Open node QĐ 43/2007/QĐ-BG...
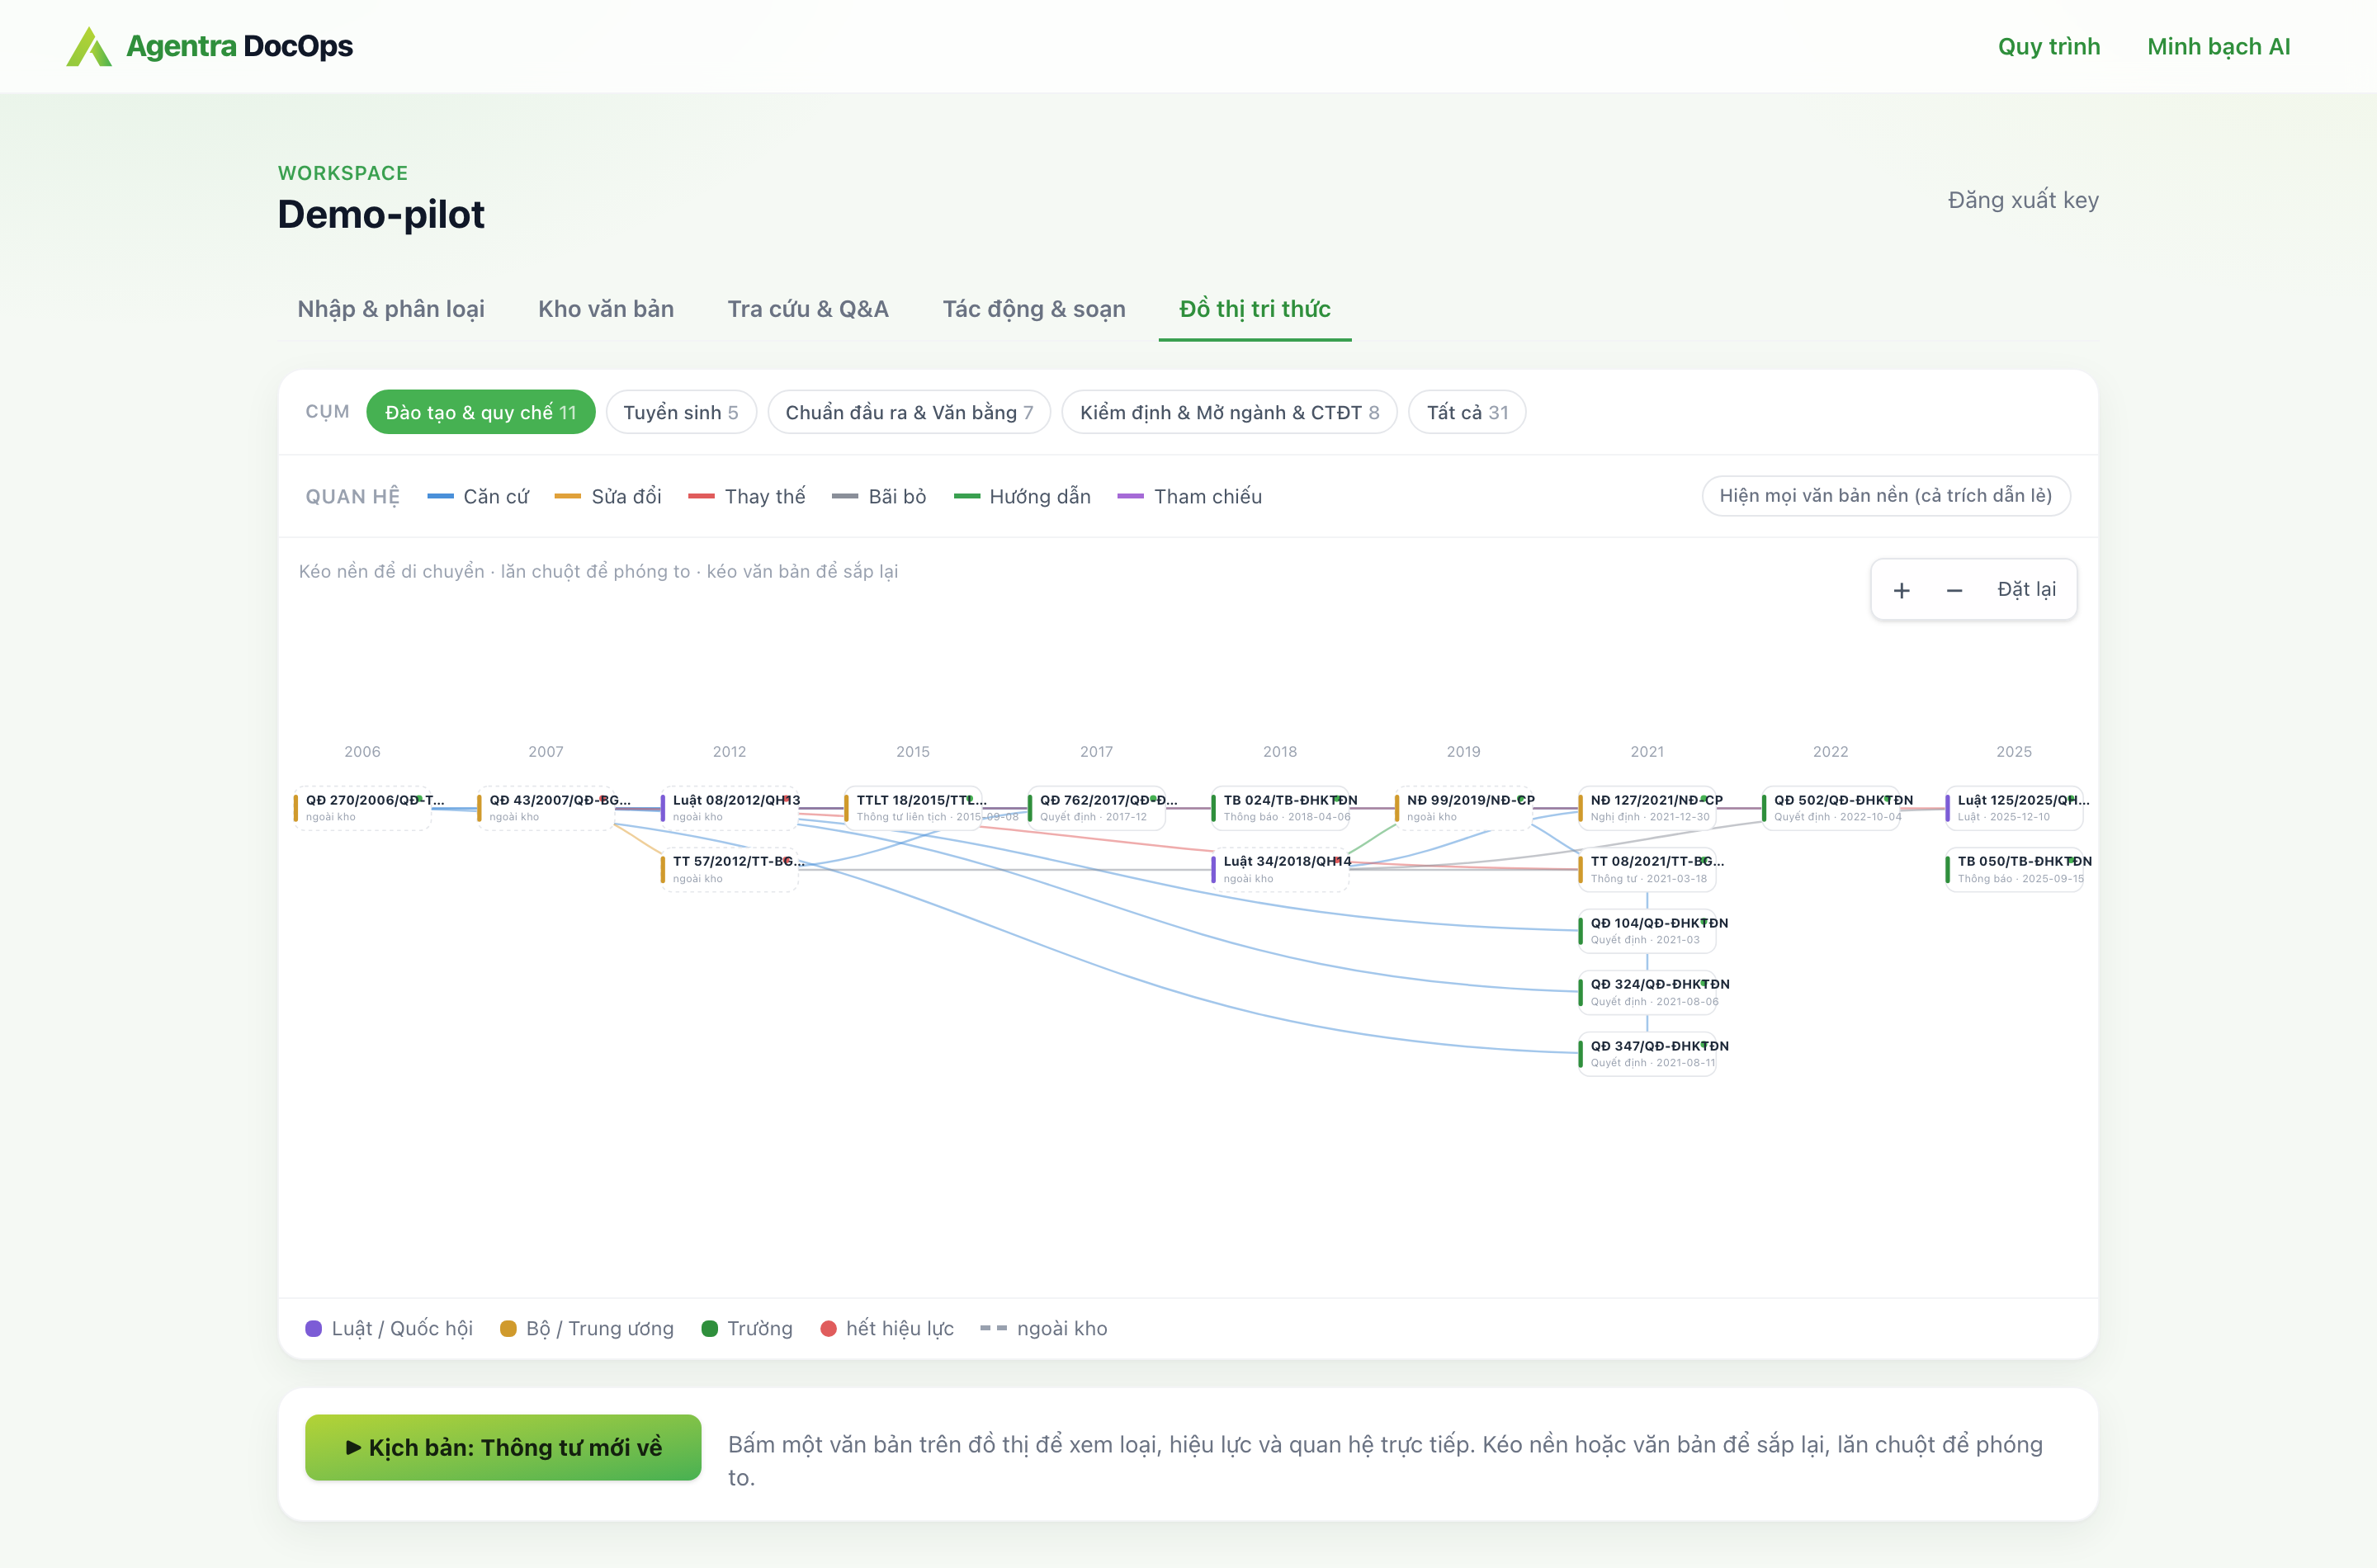 pos(546,808)
